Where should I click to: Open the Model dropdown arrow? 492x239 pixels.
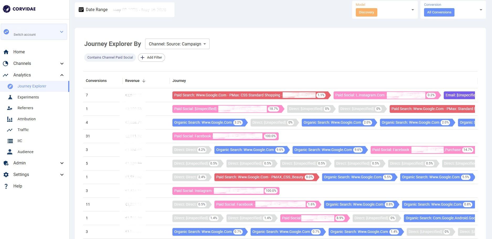tap(412, 10)
